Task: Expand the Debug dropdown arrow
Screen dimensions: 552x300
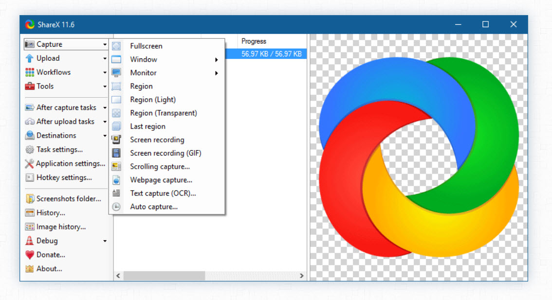Action: 105,241
